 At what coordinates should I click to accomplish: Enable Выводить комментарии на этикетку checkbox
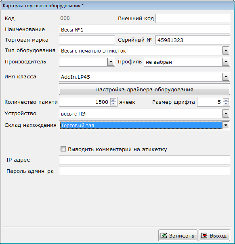click(x=63, y=149)
